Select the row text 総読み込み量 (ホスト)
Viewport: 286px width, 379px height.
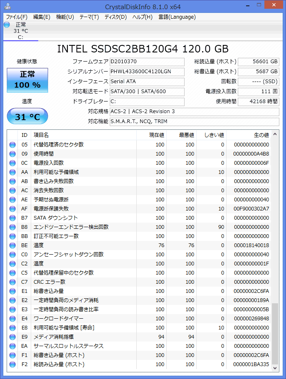pos(59,364)
